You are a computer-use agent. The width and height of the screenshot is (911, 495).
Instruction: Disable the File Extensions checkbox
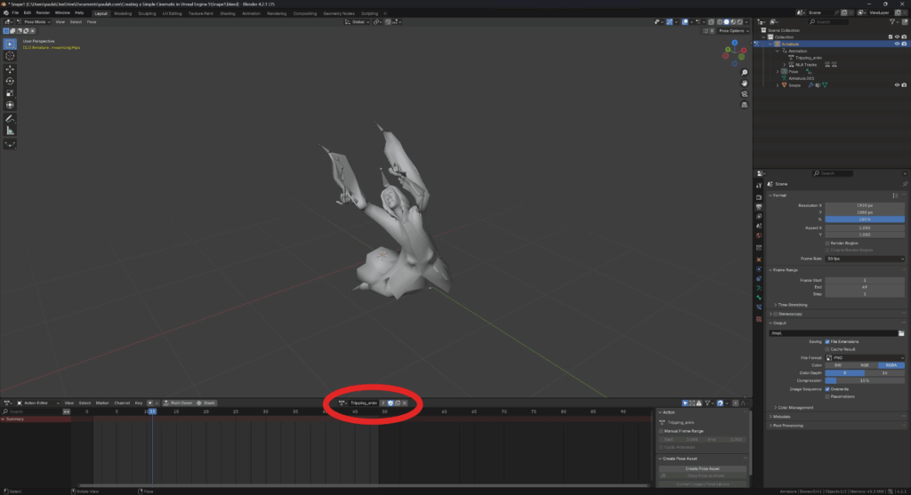click(x=828, y=341)
